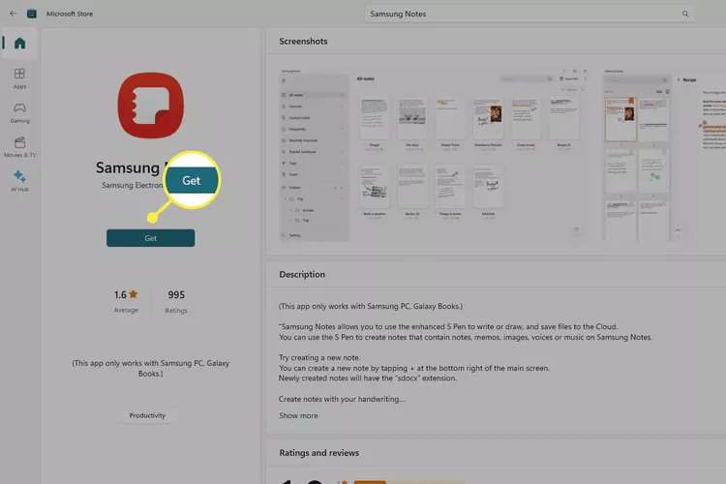This screenshot has height=484, width=726.
Task: Click the 1.6 average star rating
Action: (126, 294)
